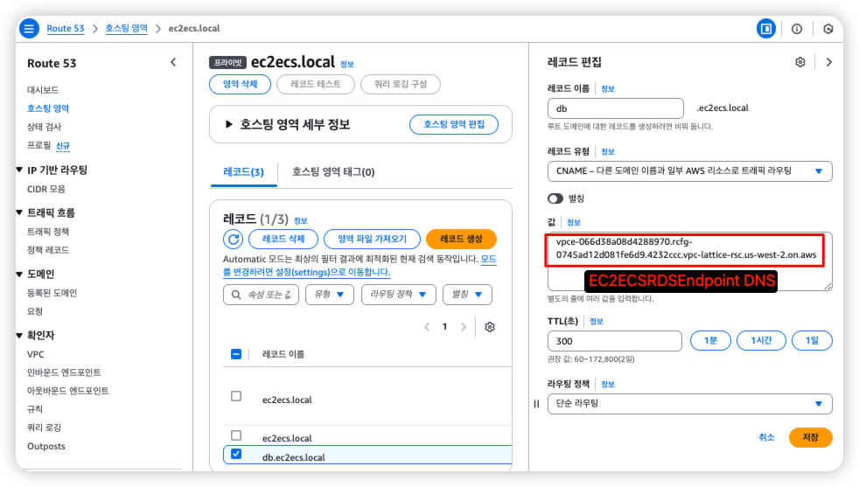Screen dimensions: 859x487
Task: Click the record name db input field
Action: (616, 108)
